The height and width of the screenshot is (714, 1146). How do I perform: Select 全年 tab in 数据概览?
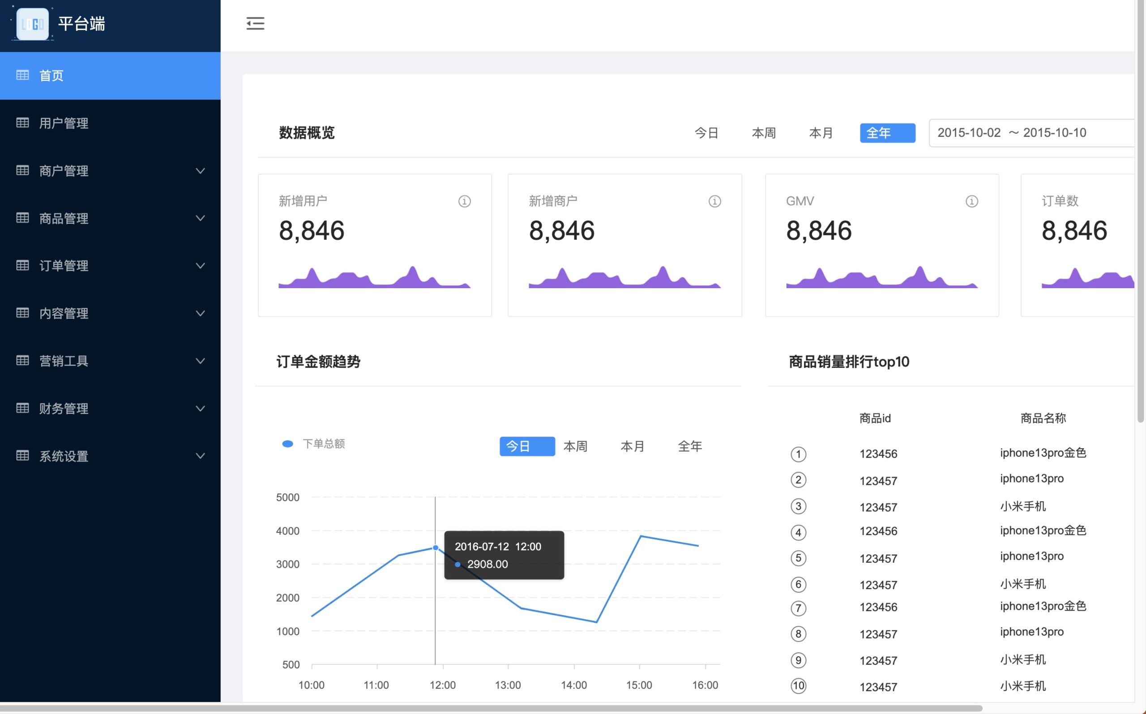click(x=888, y=132)
